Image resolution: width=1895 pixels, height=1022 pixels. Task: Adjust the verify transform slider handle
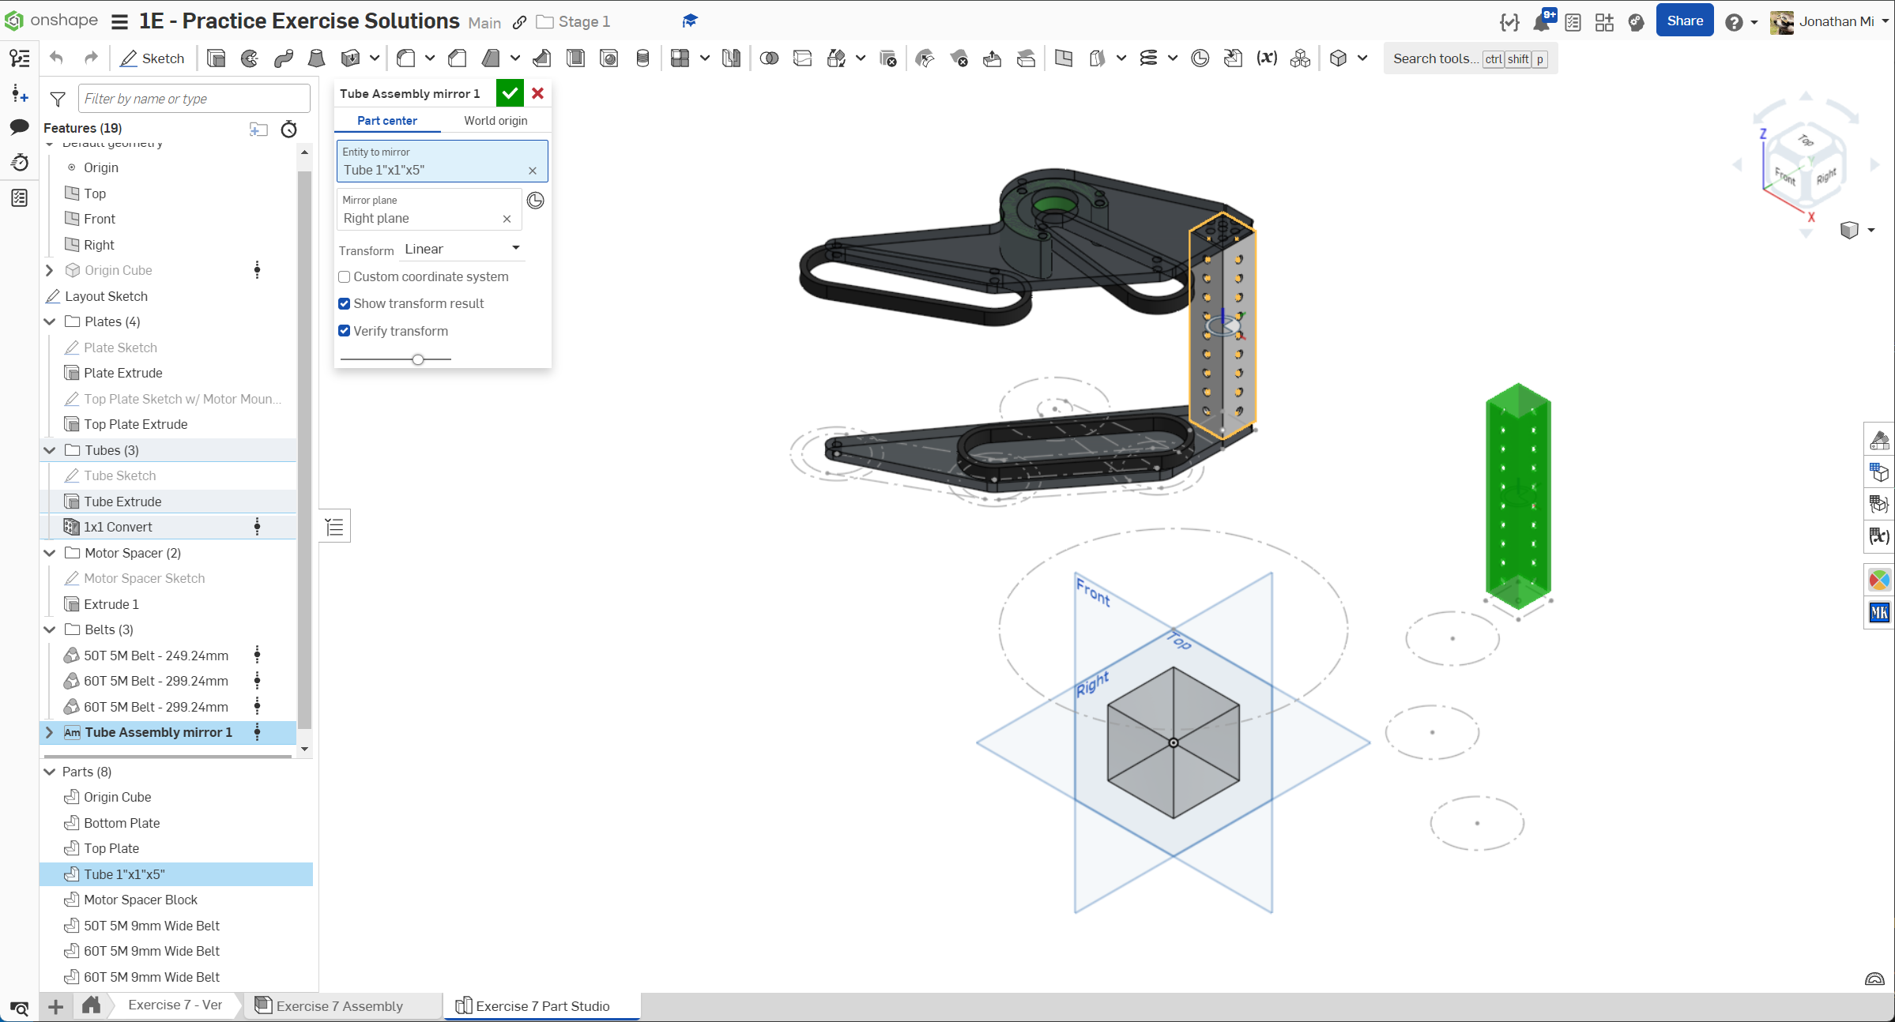click(x=418, y=359)
